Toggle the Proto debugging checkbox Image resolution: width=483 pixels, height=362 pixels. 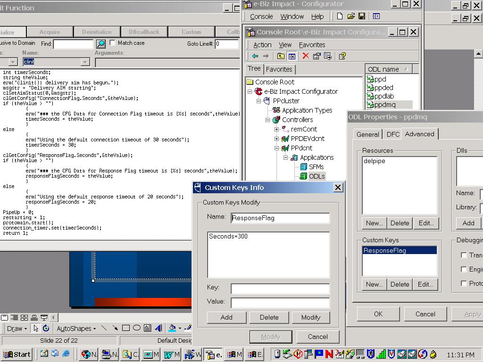click(464, 283)
